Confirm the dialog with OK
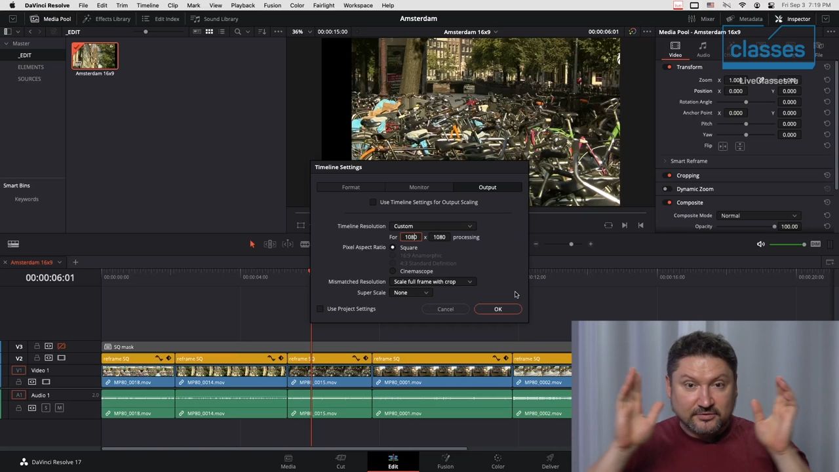 pos(498,309)
